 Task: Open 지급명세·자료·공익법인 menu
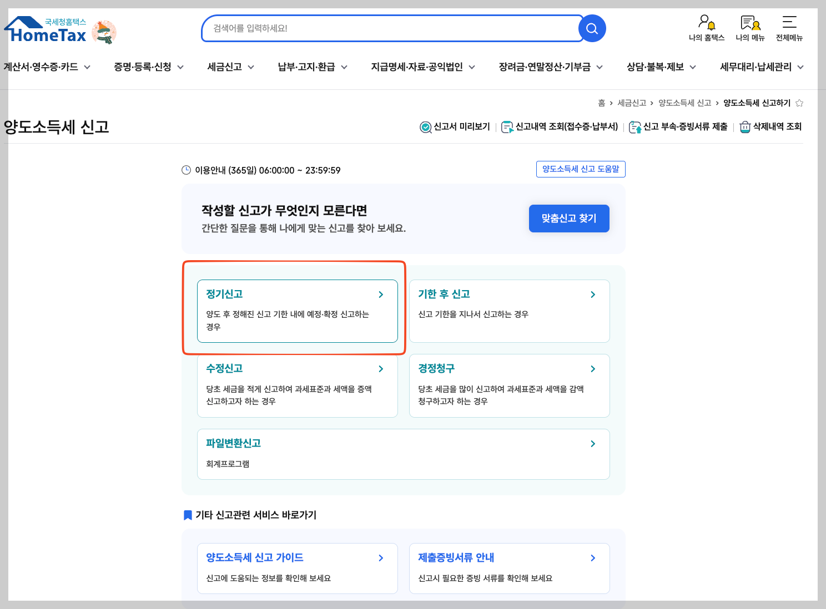(x=417, y=67)
